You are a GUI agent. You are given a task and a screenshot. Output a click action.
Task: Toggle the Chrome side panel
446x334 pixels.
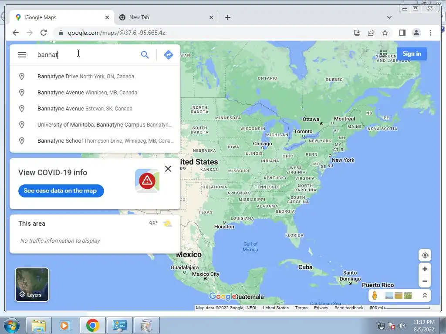coord(402,33)
